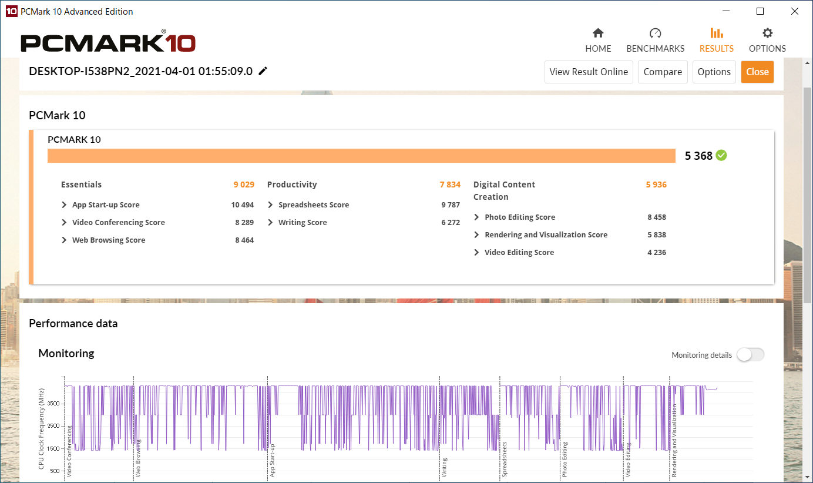Edit result name with pencil icon
Viewport: 813px width, 483px height.
[263, 71]
